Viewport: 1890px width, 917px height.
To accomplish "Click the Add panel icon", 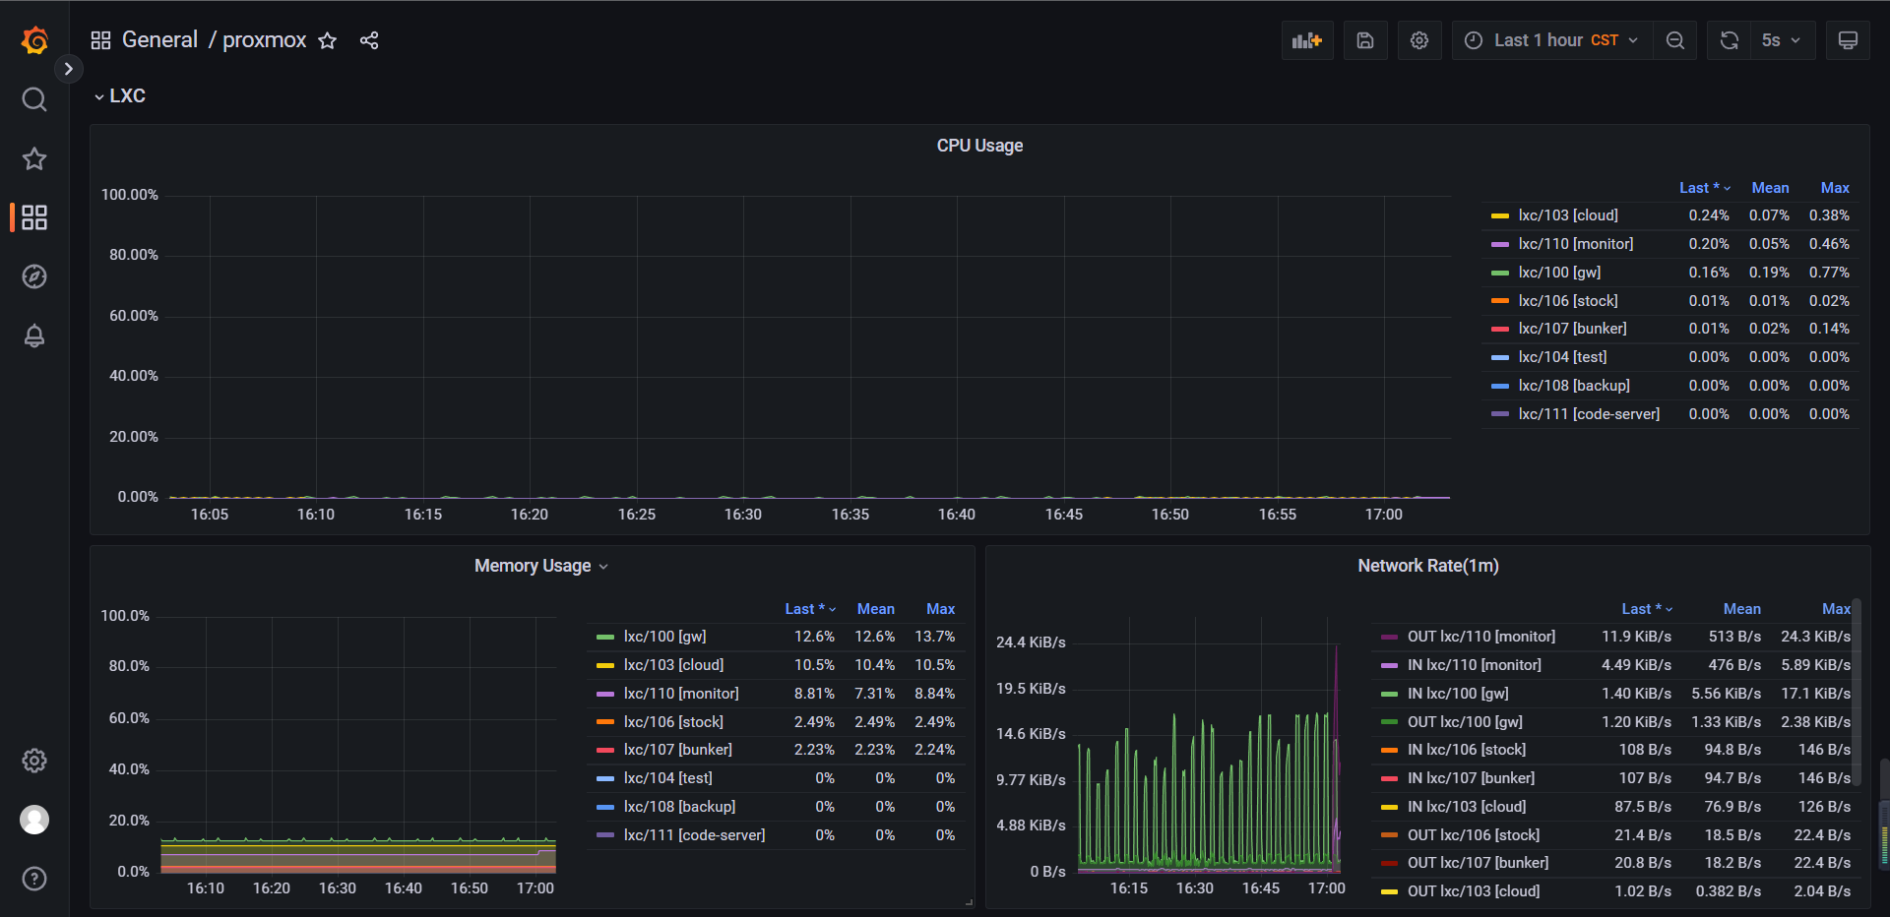I will click(1306, 40).
